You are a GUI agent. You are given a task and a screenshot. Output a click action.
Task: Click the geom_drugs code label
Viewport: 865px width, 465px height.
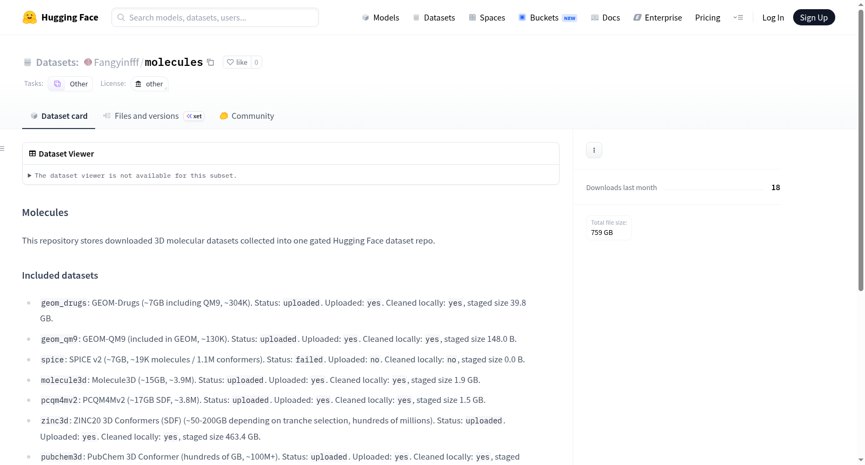[x=64, y=303]
